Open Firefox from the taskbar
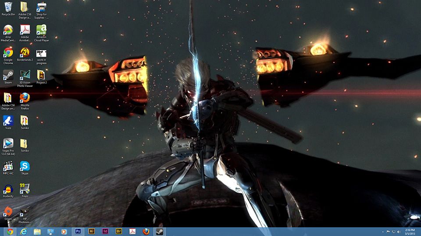This screenshot has height=236, width=421. pyautogui.click(x=146, y=232)
